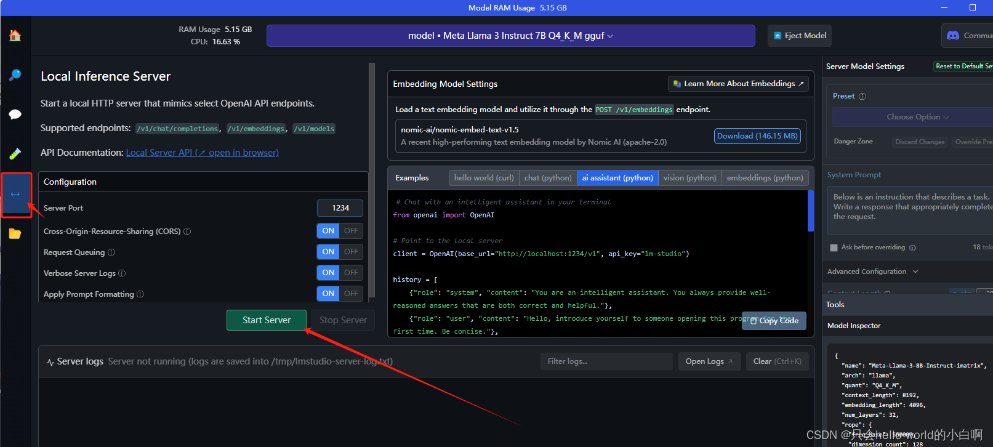Click the Stop Server button
This screenshot has height=447, width=993.
[x=343, y=320]
